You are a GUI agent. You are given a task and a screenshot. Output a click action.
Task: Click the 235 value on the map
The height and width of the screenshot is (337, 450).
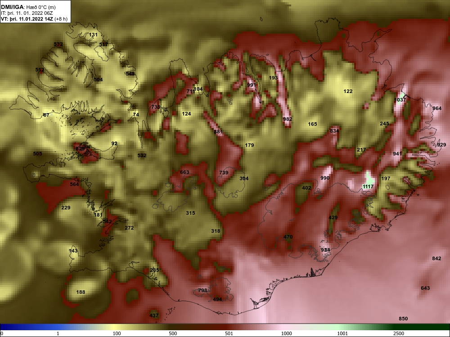coord(154,270)
